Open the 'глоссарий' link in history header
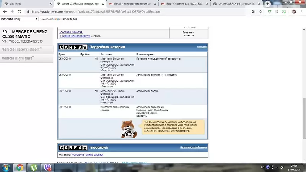 tap(202, 47)
